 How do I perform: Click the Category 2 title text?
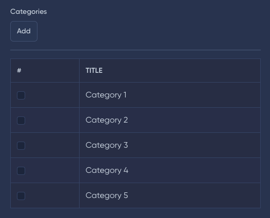point(107,120)
